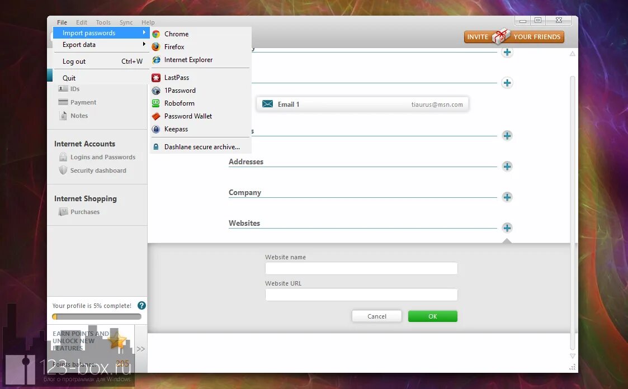Image resolution: width=628 pixels, height=389 pixels.
Task: Click the Email 1 envelope icon
Action: (267, 104)
